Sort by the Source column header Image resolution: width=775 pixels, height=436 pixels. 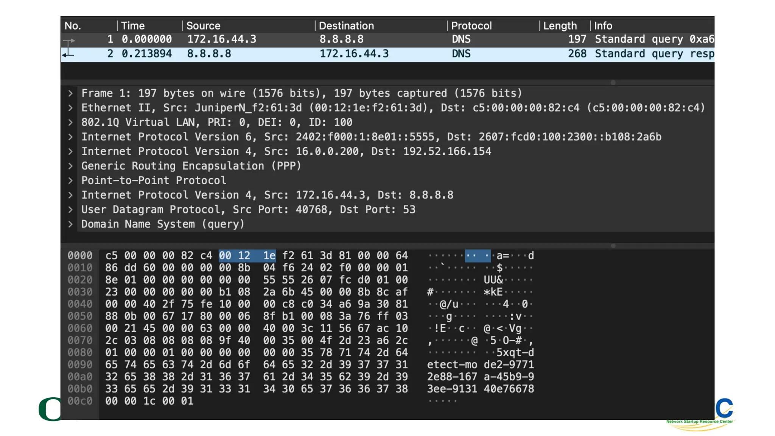tap(203, 26)
